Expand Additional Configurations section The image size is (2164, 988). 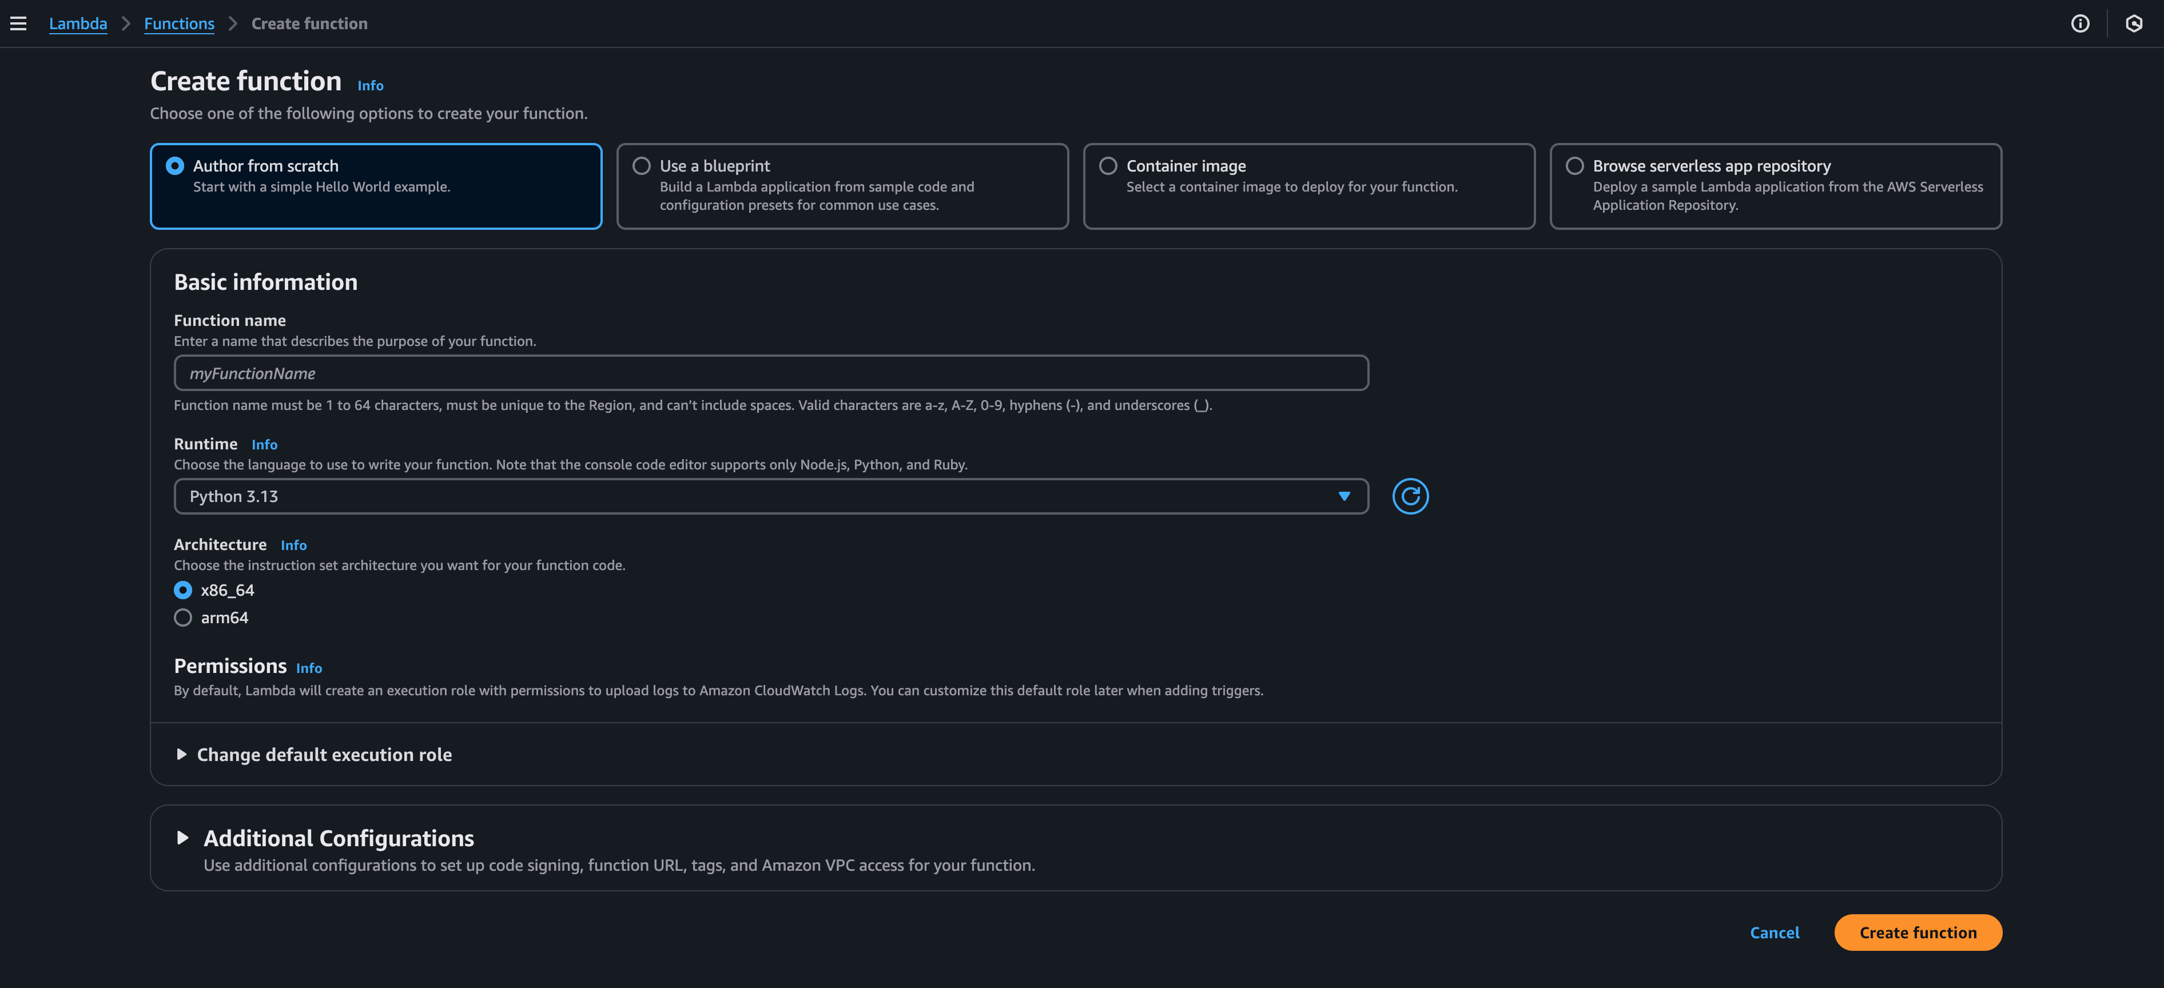click(x=326, y=838)
